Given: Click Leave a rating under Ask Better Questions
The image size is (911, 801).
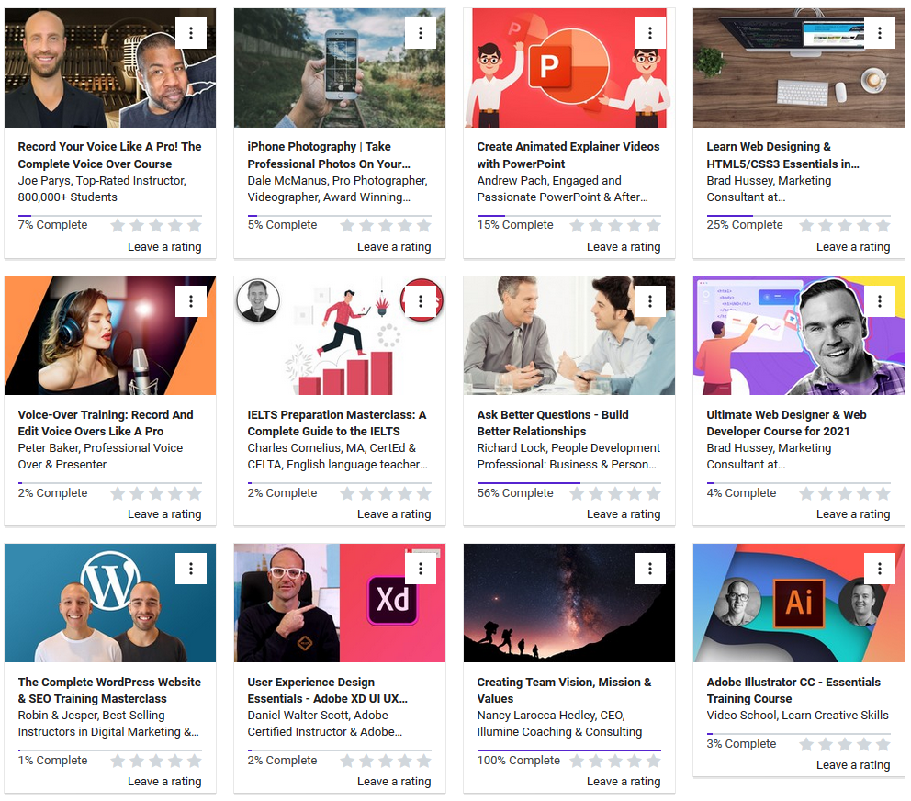Looking at the screenshot, I should click(x=624, y=514).
